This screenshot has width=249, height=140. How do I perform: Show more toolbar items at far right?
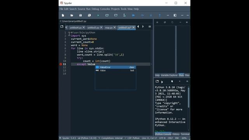188,15
